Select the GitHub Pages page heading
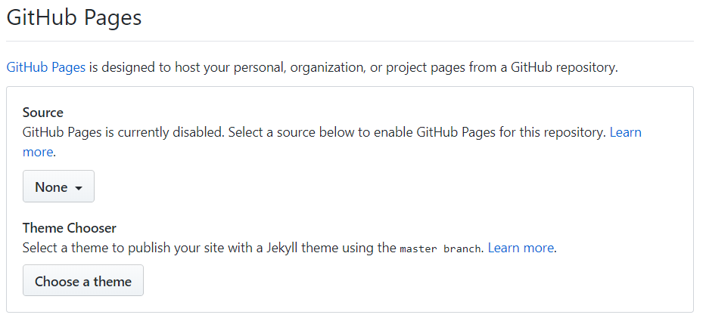The height and width of the screenshot is (321, 706). (74, 18)
